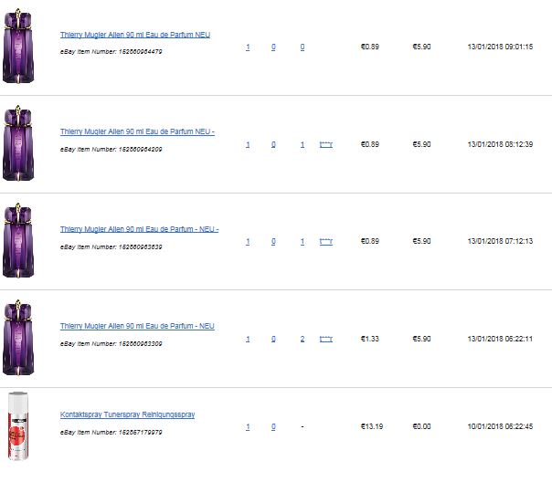The image size is (552, 482).
Task: Open bidder link t***r in 08:12:39 row
Action: click(326, 144)
